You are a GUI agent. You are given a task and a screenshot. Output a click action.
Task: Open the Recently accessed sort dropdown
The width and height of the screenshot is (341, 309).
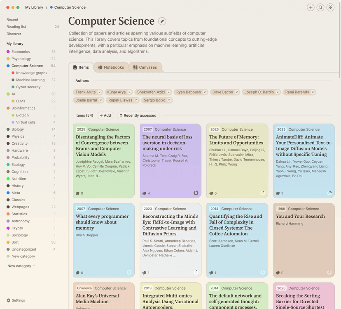[138, 115]
